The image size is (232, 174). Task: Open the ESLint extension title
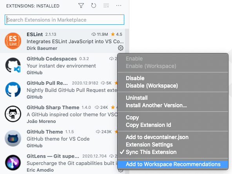point(34,34)
